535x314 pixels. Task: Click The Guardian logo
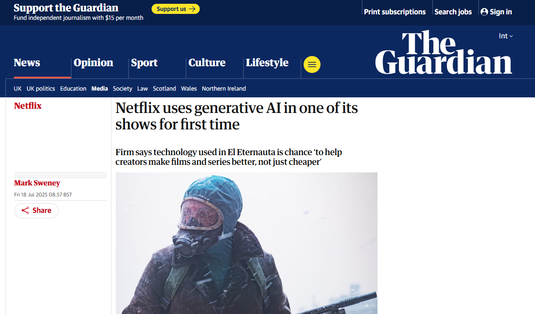click(x=443, y=53)
